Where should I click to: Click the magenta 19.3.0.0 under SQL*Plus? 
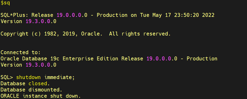(x=38, y=21)
